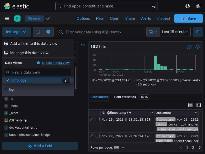This screenshot has height=154, width=205.
Task: Open the chart options gear icon
Action: tap(198, 47)
